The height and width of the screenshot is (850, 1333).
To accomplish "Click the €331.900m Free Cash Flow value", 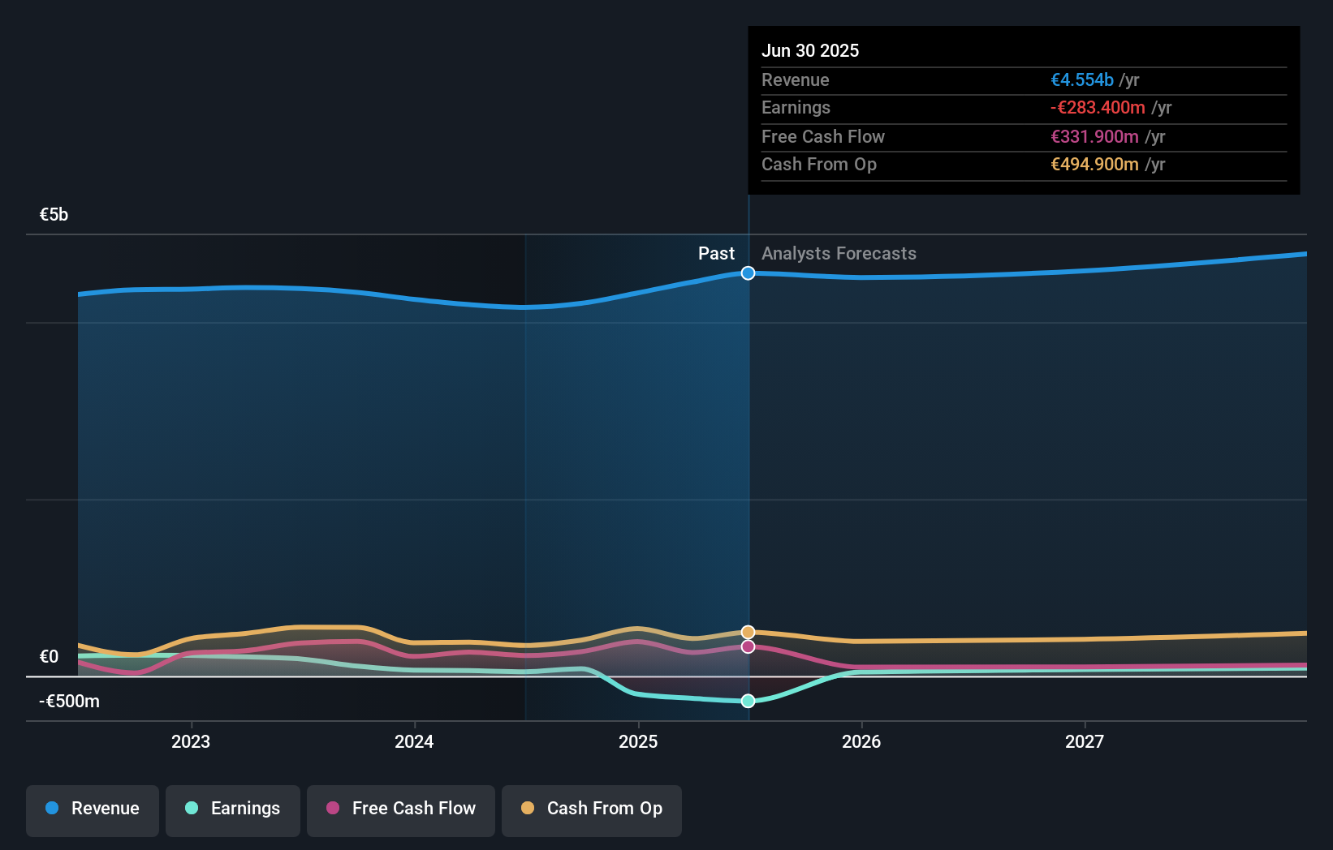I will click(x=1095, y=136).
